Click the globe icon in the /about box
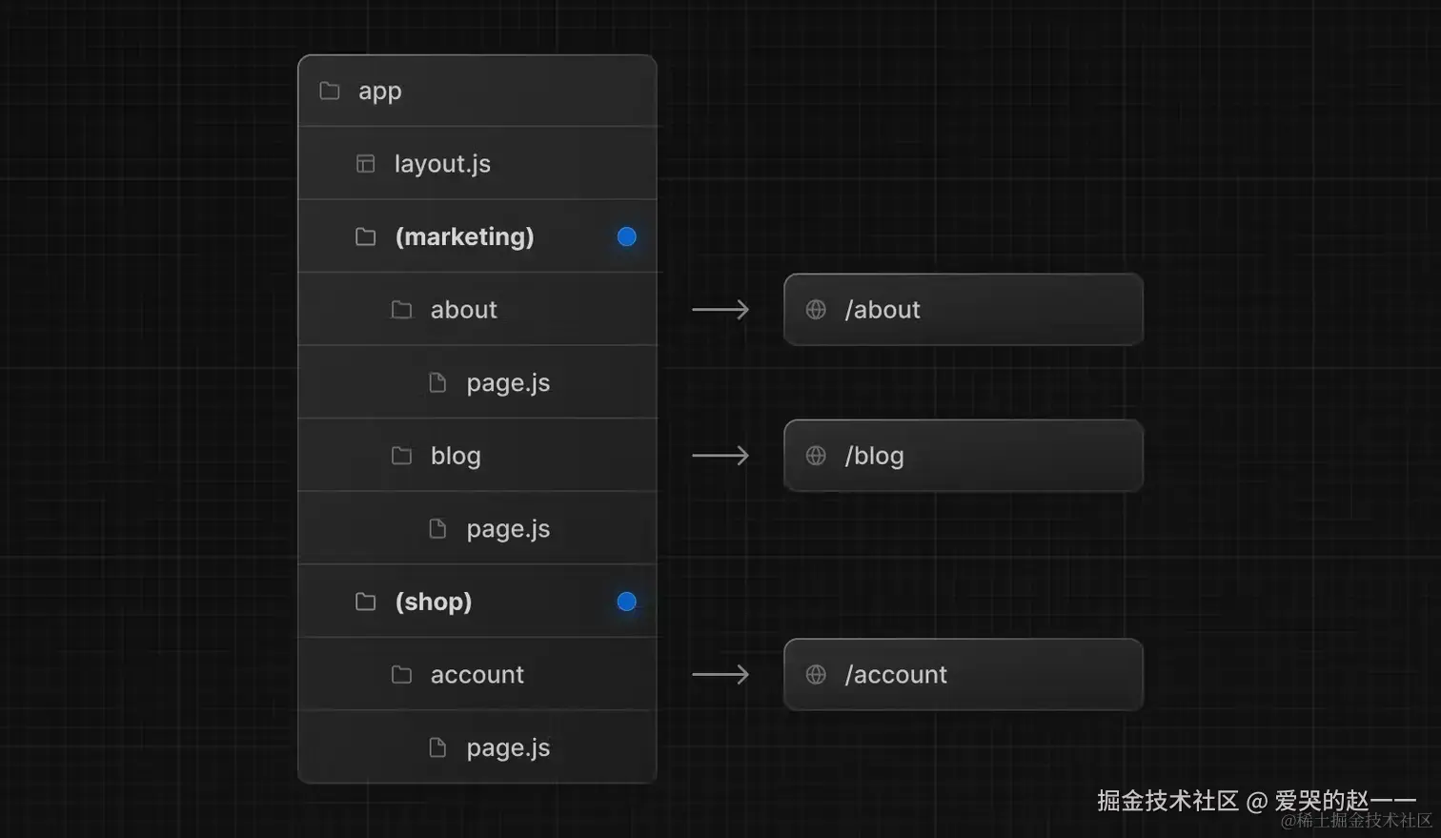Viewport: 1441px width, 838px height. 816,310
